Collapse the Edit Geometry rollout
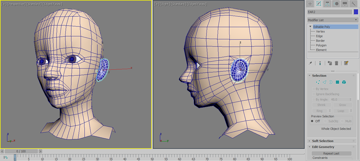 (x=323, y=147)
